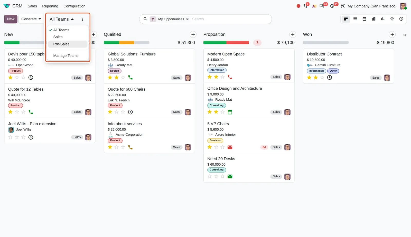Collapse the All Teams dropdown
Viewport: 411px width, 237px height.
(62, 19)
